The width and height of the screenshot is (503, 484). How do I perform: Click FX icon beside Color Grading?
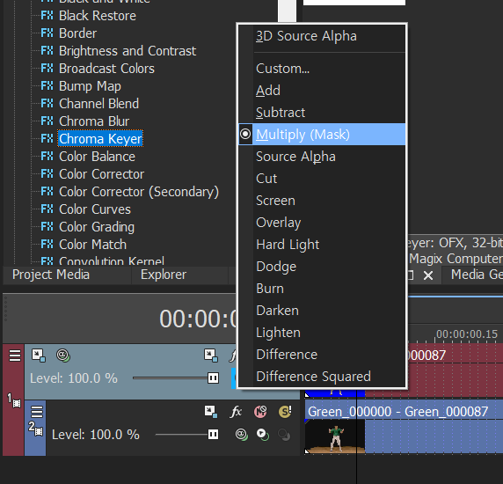point(47,227)
